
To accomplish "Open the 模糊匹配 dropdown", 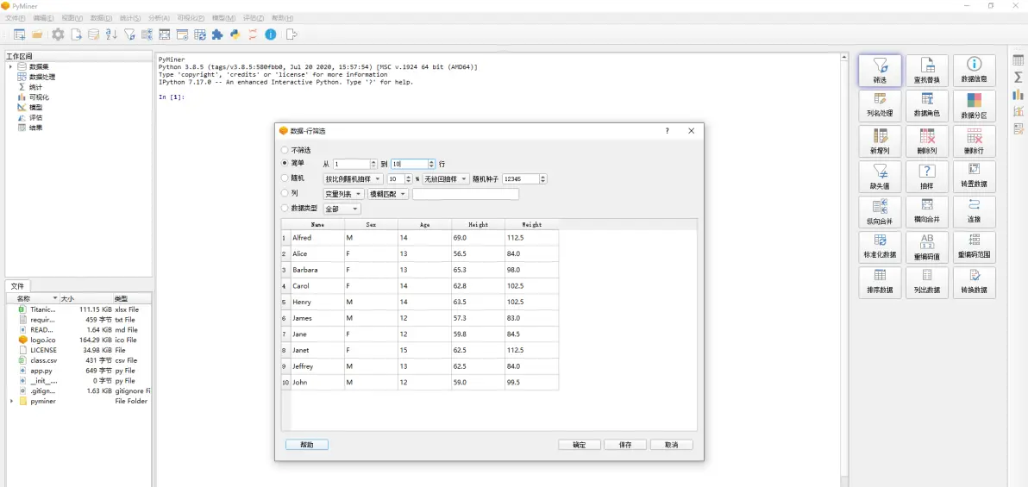I will 388,194.
